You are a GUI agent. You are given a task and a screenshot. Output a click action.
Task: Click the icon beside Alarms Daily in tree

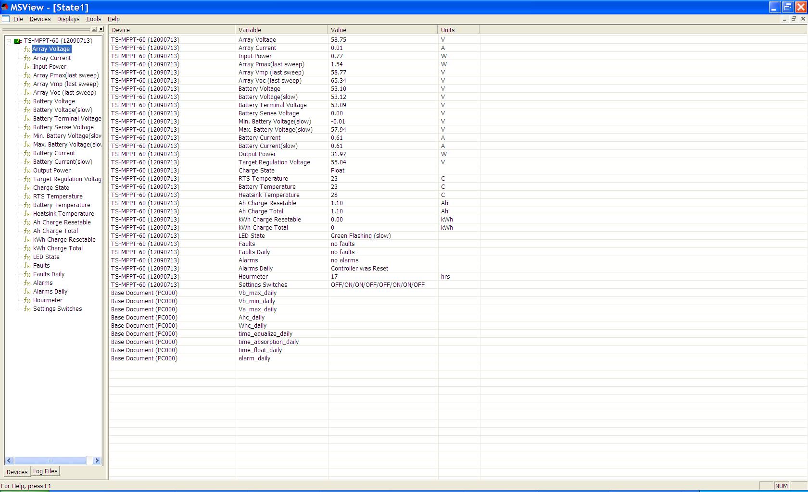tap(27, 292)
